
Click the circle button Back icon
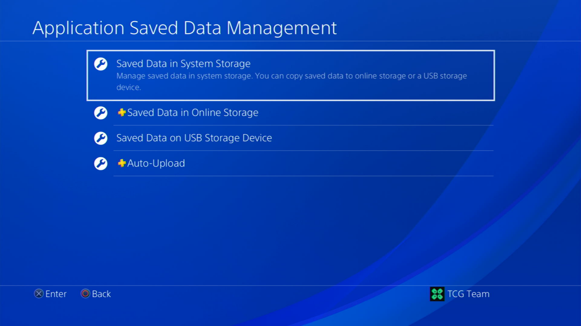[85, 294]
